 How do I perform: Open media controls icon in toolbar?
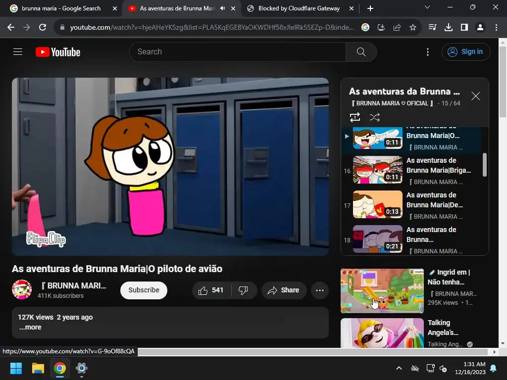pyautogui.click(x=432, y=28)
